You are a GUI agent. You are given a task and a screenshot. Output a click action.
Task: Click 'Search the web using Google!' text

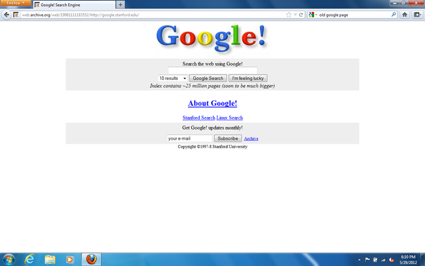(212, 64)
